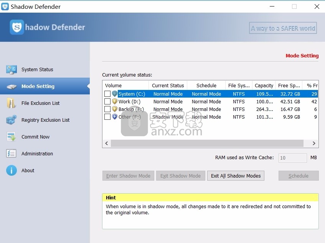Click the Schedule button

point(299,176)
